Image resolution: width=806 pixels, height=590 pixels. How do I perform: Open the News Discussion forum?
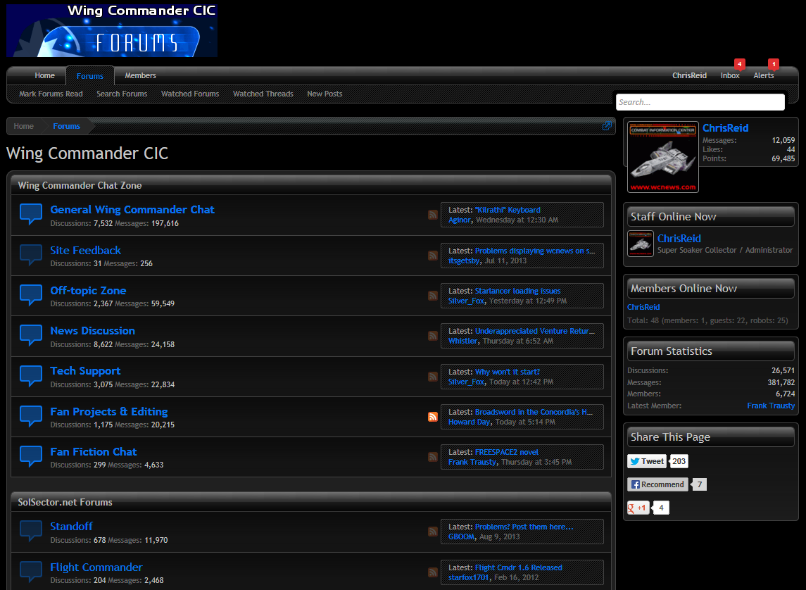point(92,330)
